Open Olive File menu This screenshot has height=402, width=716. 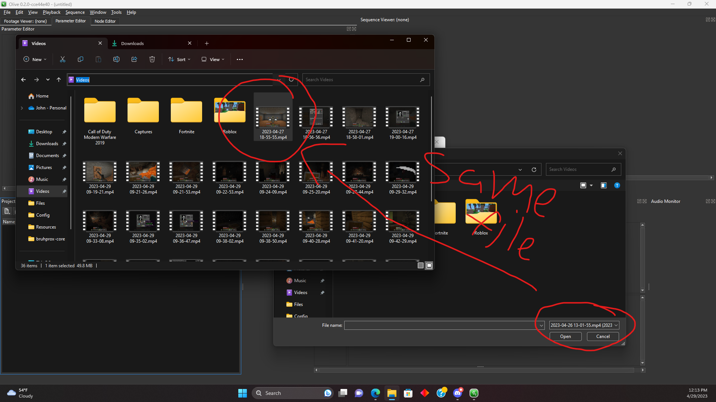7,12
